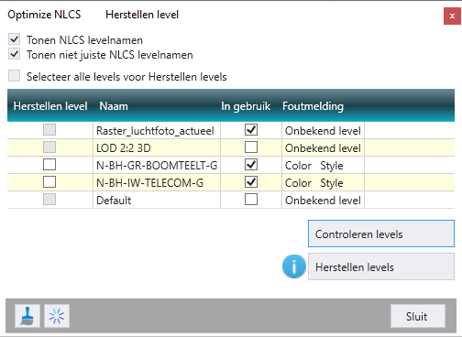Select the Raster_luchtfoto_actueel name cell

[157, 131]
